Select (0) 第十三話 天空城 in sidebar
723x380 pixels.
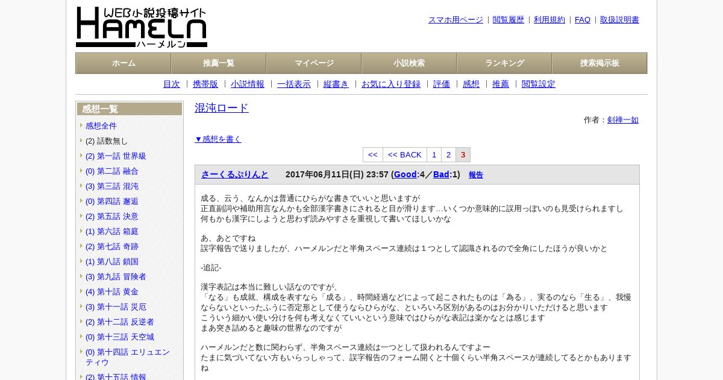(120, 337)
